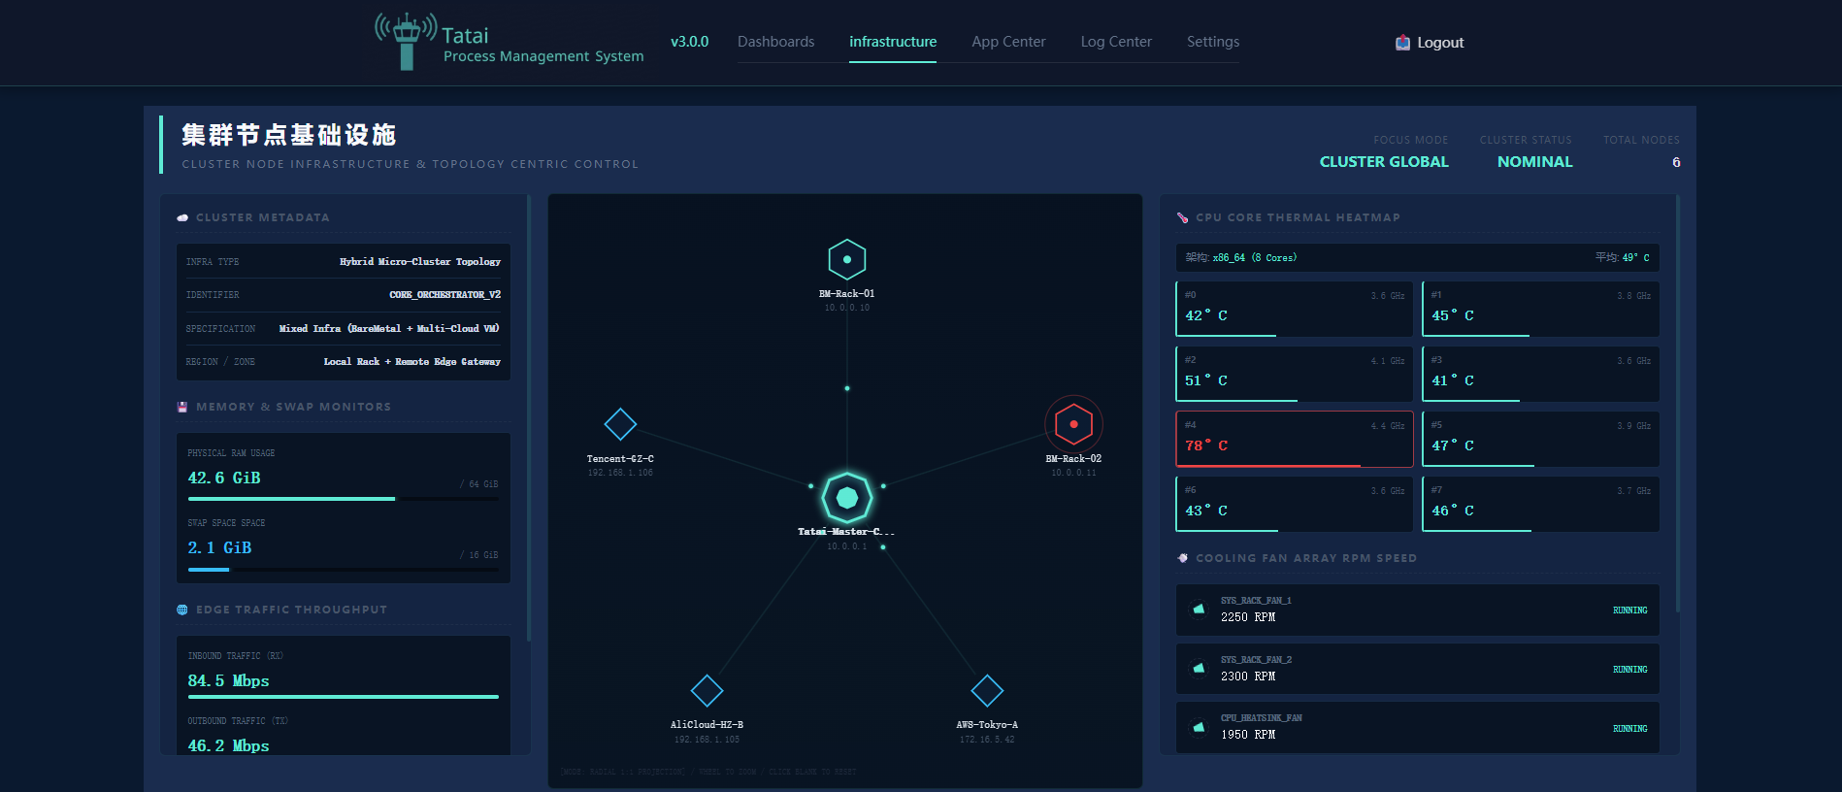Click the Edge Traffic Throughput globe icon
Viewport: 1842px width, 792px height.
[182, 610]
